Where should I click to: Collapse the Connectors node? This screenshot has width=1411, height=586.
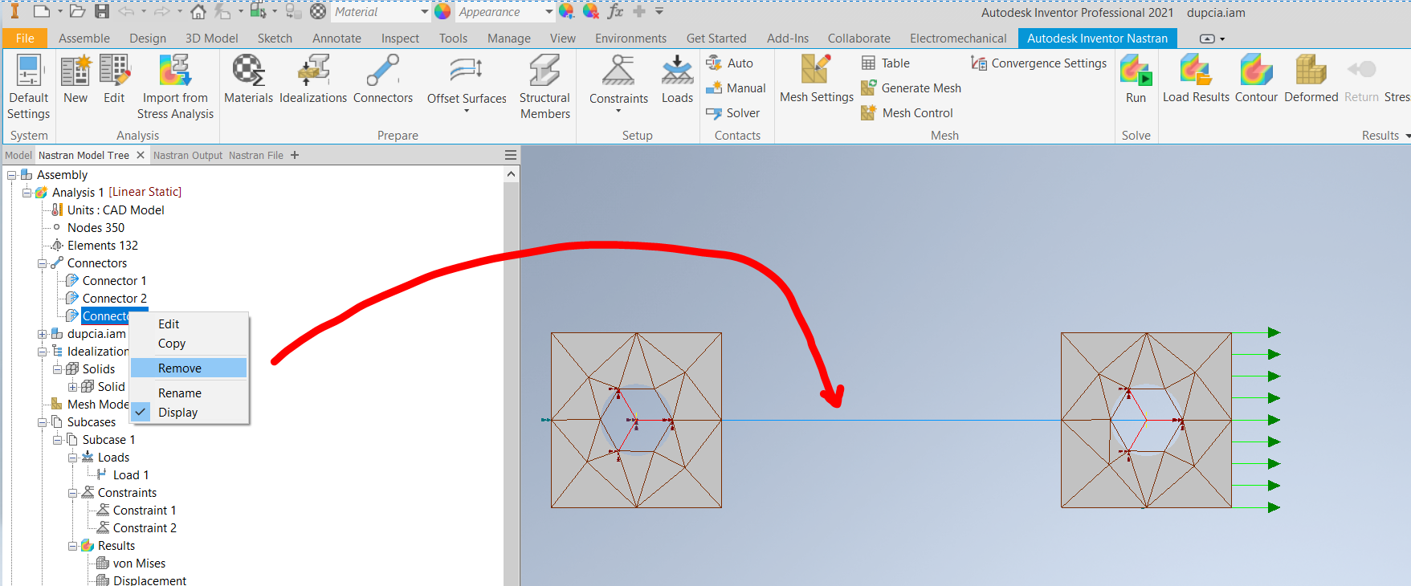click(x=43, y=263)
